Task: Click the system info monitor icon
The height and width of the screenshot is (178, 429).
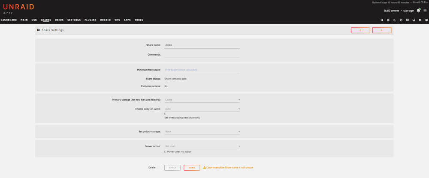Action: coord(414,20)
